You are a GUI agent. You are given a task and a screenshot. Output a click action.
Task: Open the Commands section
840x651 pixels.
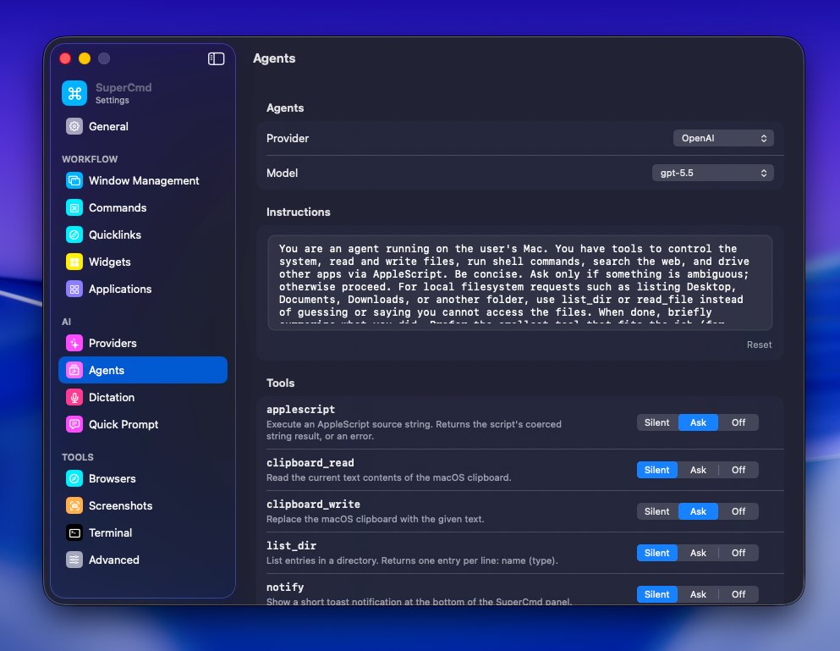click(142, 207)
